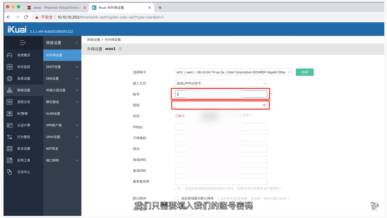The height and width of the screenshot is (218, 387).
Task: Select 内外网设置 menu item
Action: (x=62, y=55)
